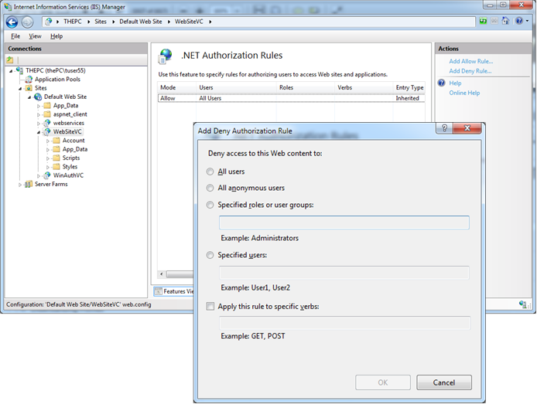Click the Sites folder icon
Screen dimensions: 537x404
click(29, 88)
